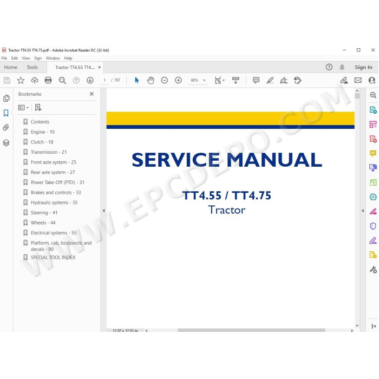Open the Window menu

53,58
